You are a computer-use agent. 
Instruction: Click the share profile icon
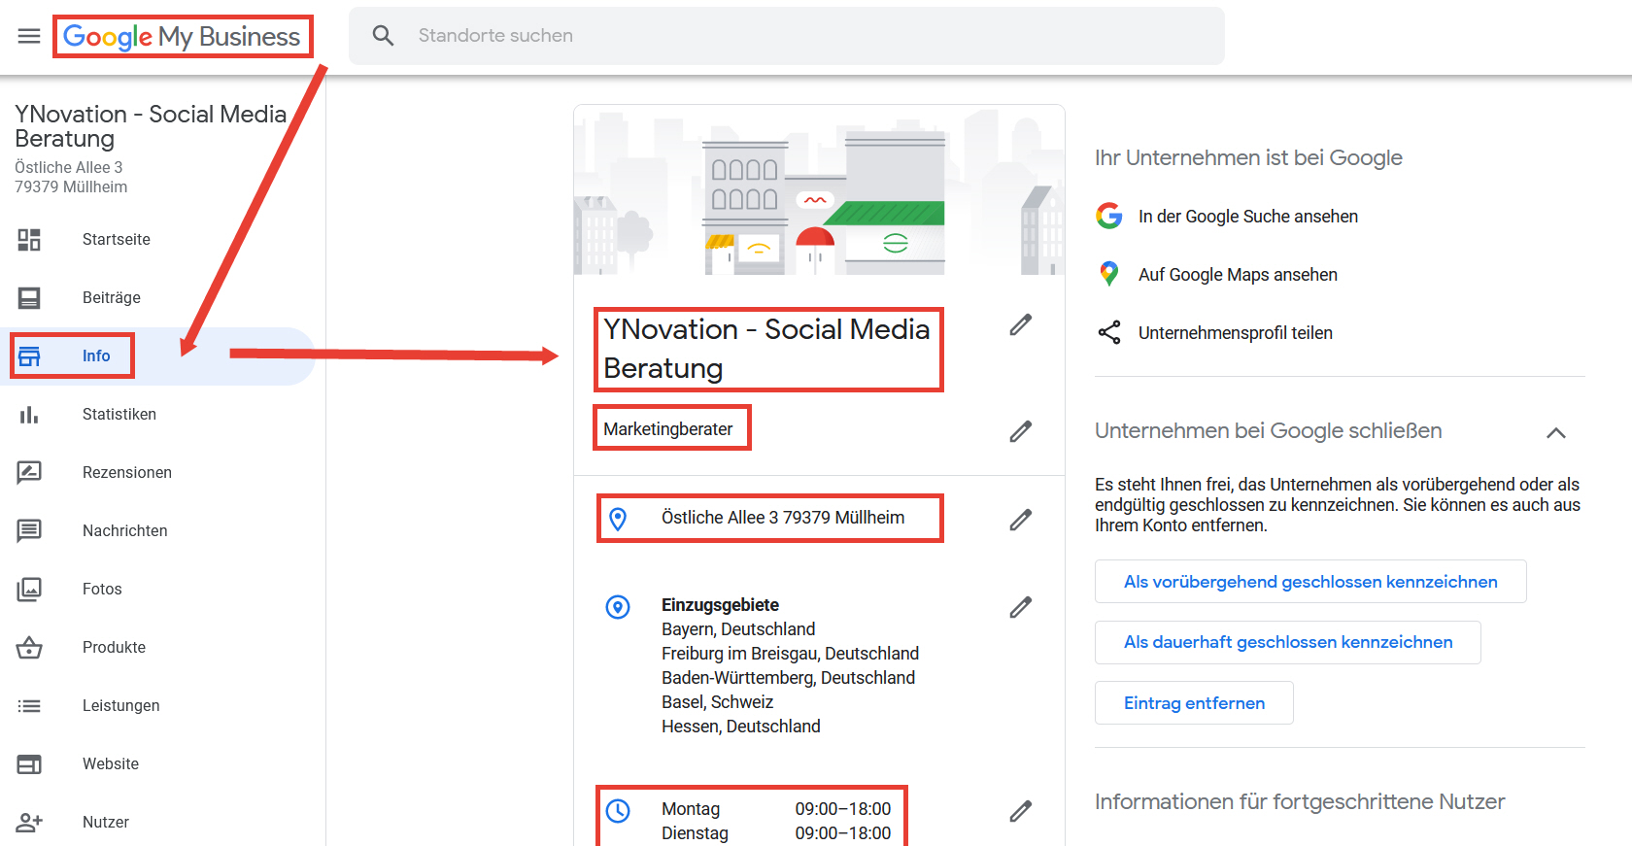[x=1109, y=332]
